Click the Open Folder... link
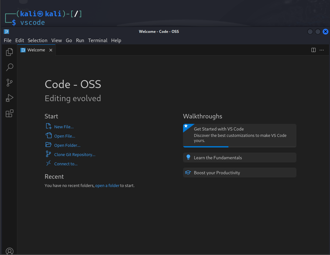This screenshot has height=255, width=330. (67, 145)
